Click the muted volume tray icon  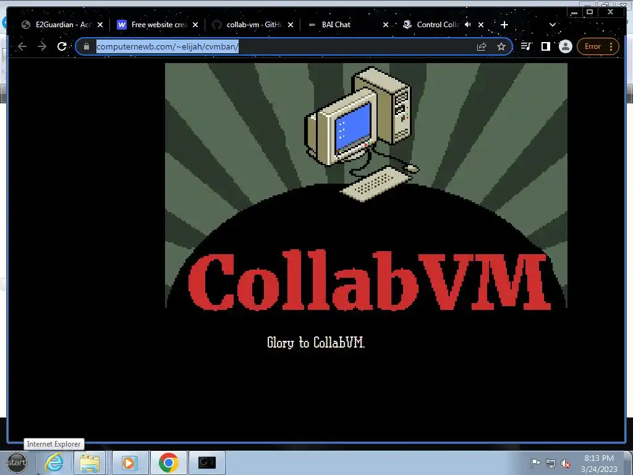[566, 463]
